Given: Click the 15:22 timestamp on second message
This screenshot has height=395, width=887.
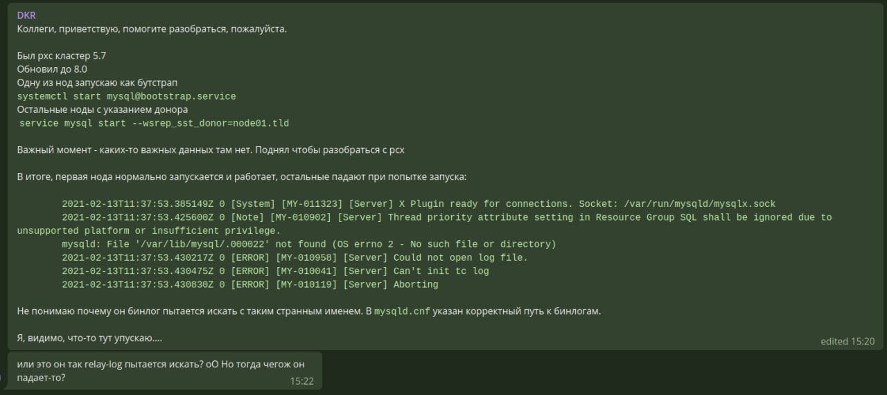Looking at the screenshot, I should point(302,380).
